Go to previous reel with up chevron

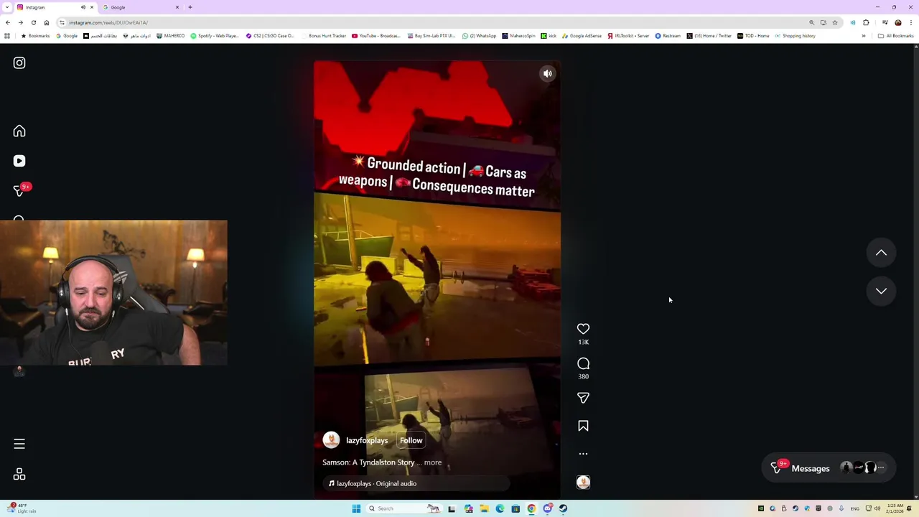coord(881,253)
